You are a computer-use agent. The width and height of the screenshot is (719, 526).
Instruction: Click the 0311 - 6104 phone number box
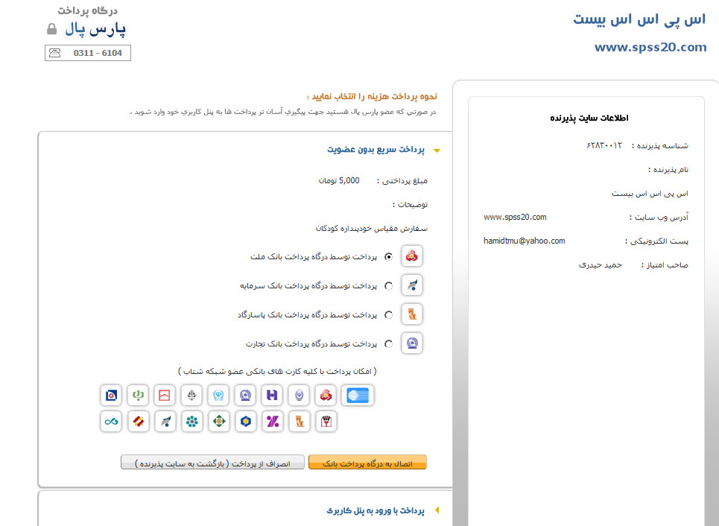pyautogui.click(x=88, y=53)
